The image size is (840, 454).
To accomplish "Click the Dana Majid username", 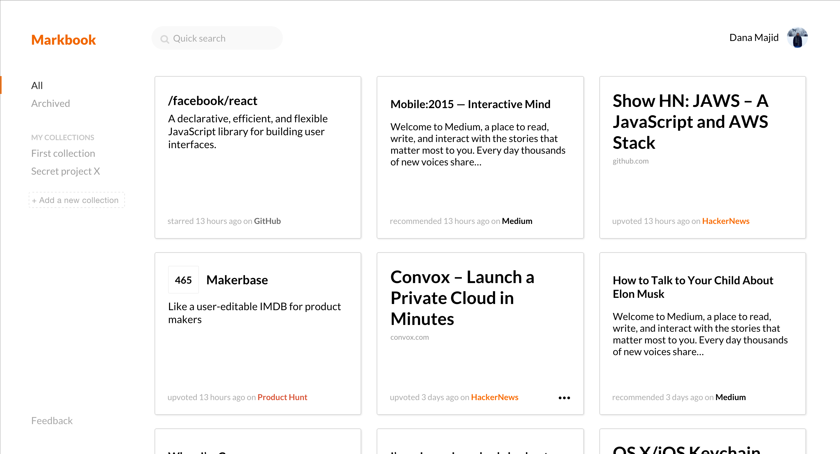I will coord(754,38).
